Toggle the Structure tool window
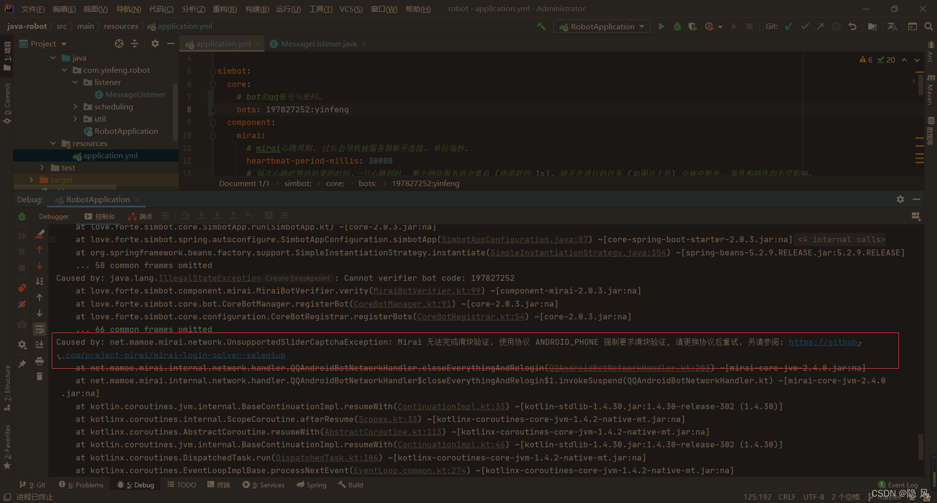This screenshot has height=503, width=937. (7, 388)
